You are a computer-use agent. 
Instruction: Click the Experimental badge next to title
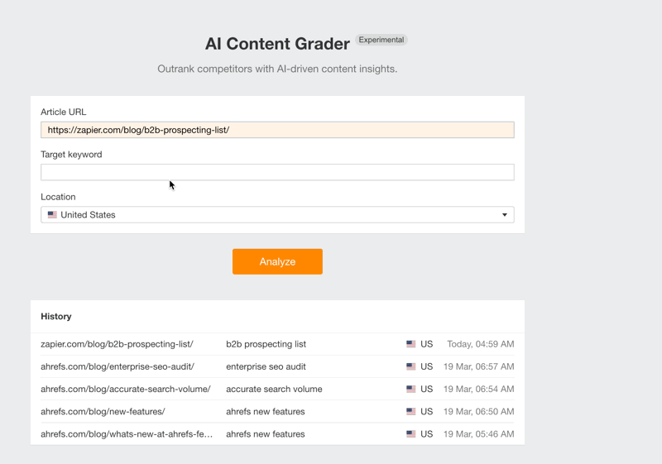click(381, 40)
